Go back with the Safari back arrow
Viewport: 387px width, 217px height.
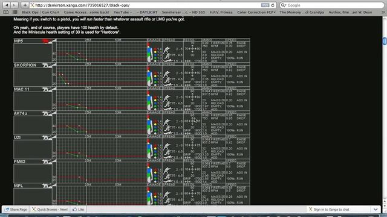point(7,5)
